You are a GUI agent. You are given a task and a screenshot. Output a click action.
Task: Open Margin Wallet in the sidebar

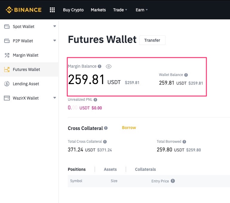click(25, 55)
